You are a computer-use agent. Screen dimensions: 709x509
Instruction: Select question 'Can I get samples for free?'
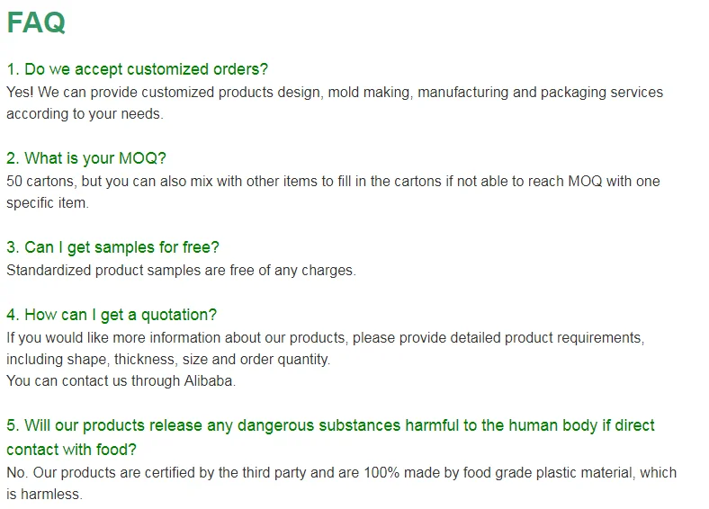(112, 247)
